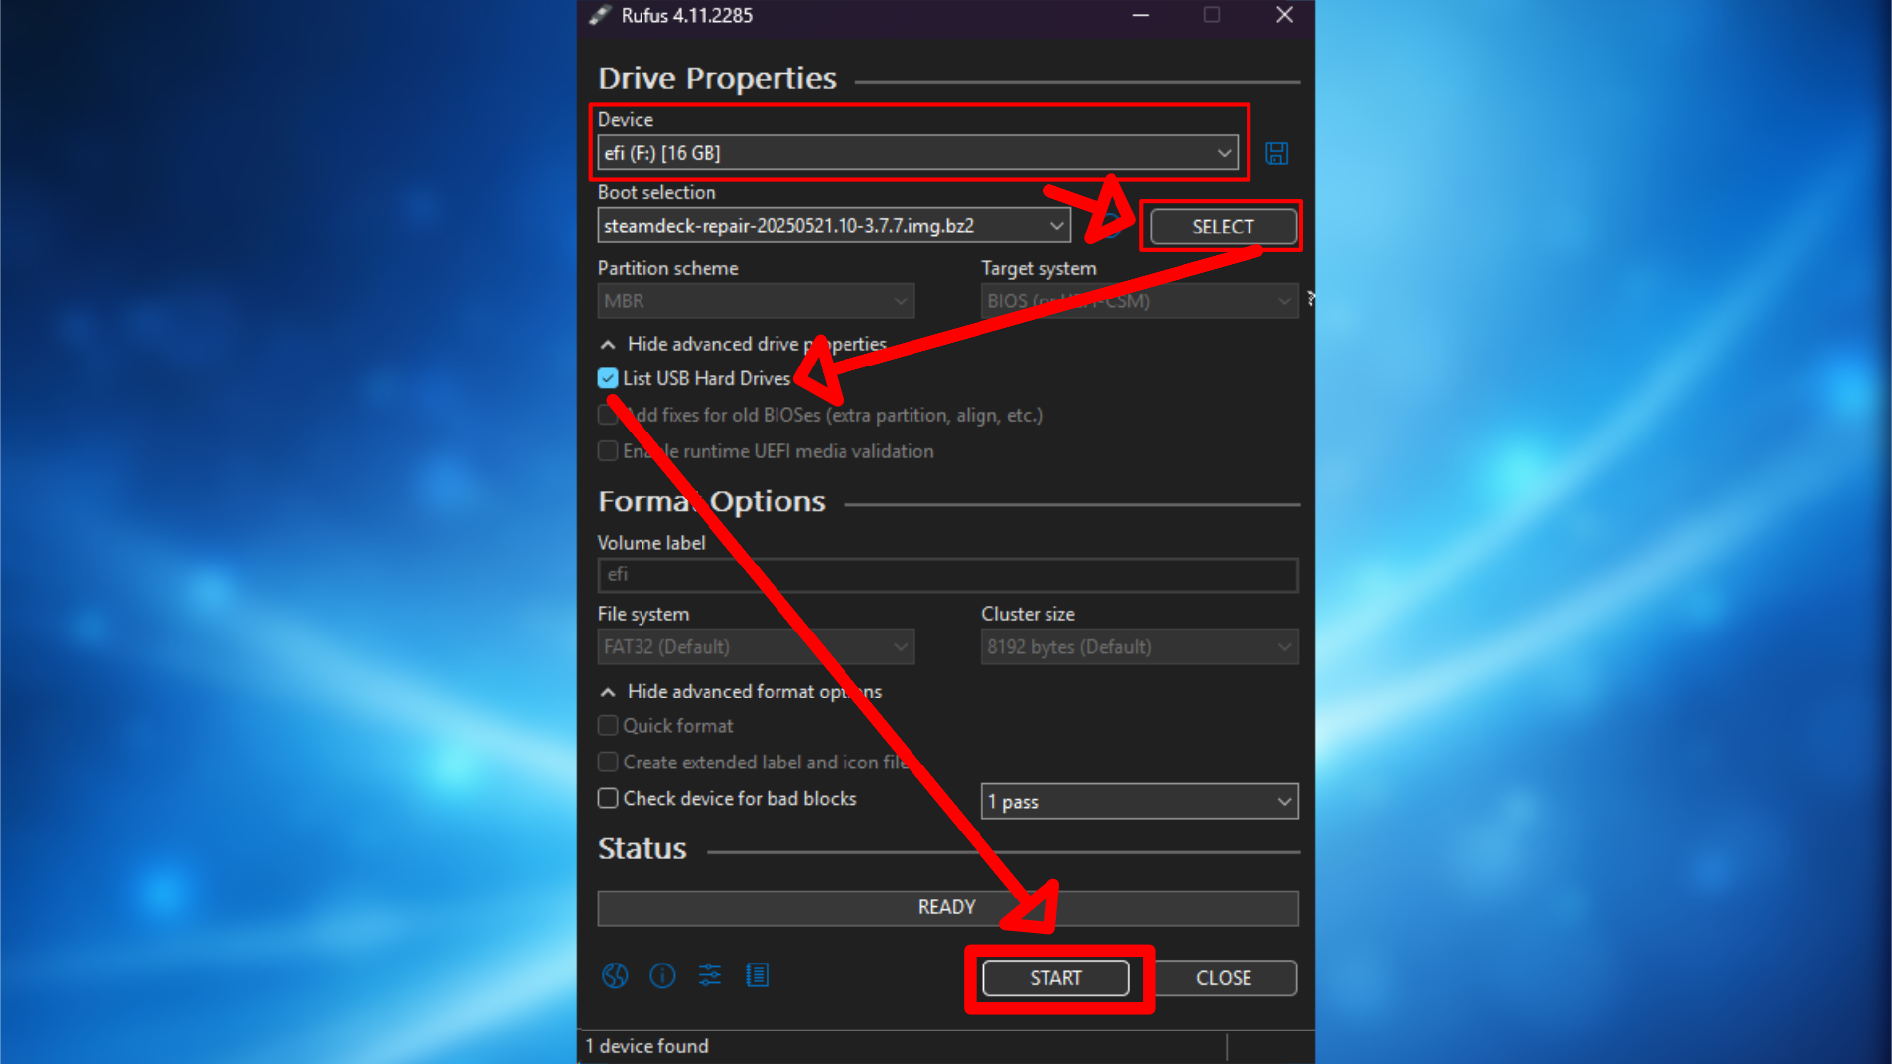The image size is (1892, 1064).
Task: Open the log viewer icon
Action: click(x=757, y=975)
